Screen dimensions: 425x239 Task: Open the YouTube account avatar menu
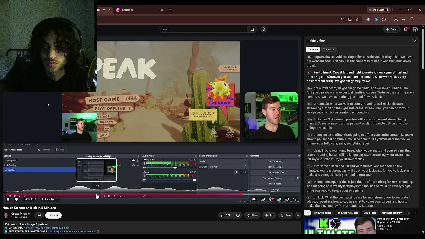point(415,29)
